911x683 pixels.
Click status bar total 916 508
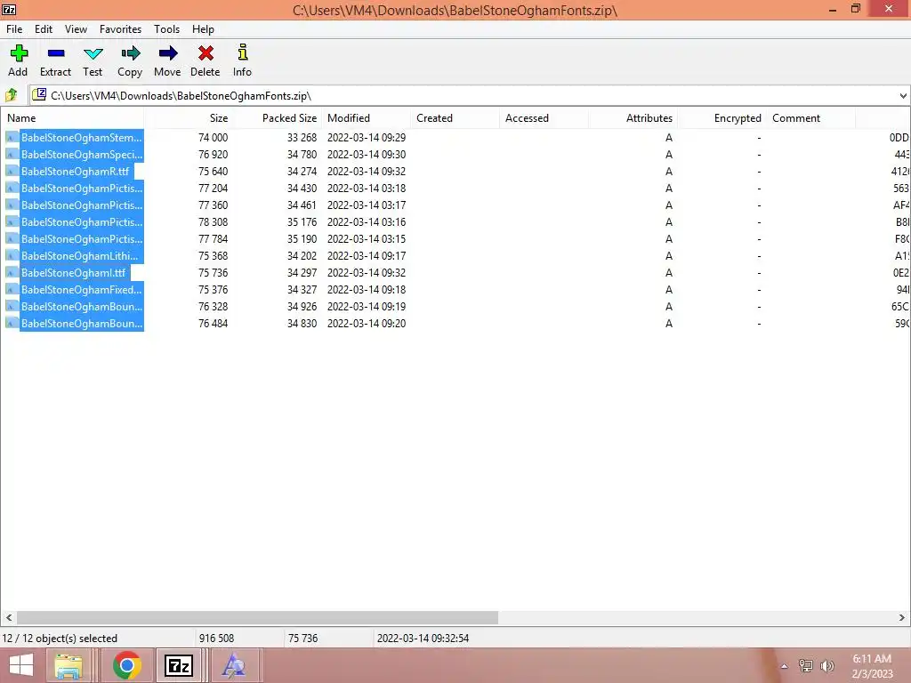[217, 639]
